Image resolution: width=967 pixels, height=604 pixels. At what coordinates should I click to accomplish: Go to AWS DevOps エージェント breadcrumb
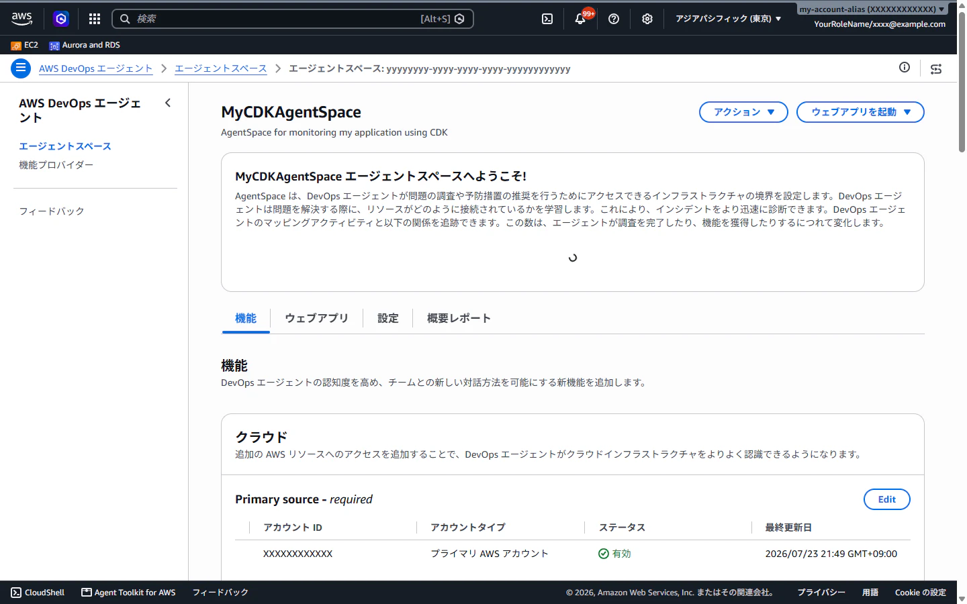tap(96, 68)
